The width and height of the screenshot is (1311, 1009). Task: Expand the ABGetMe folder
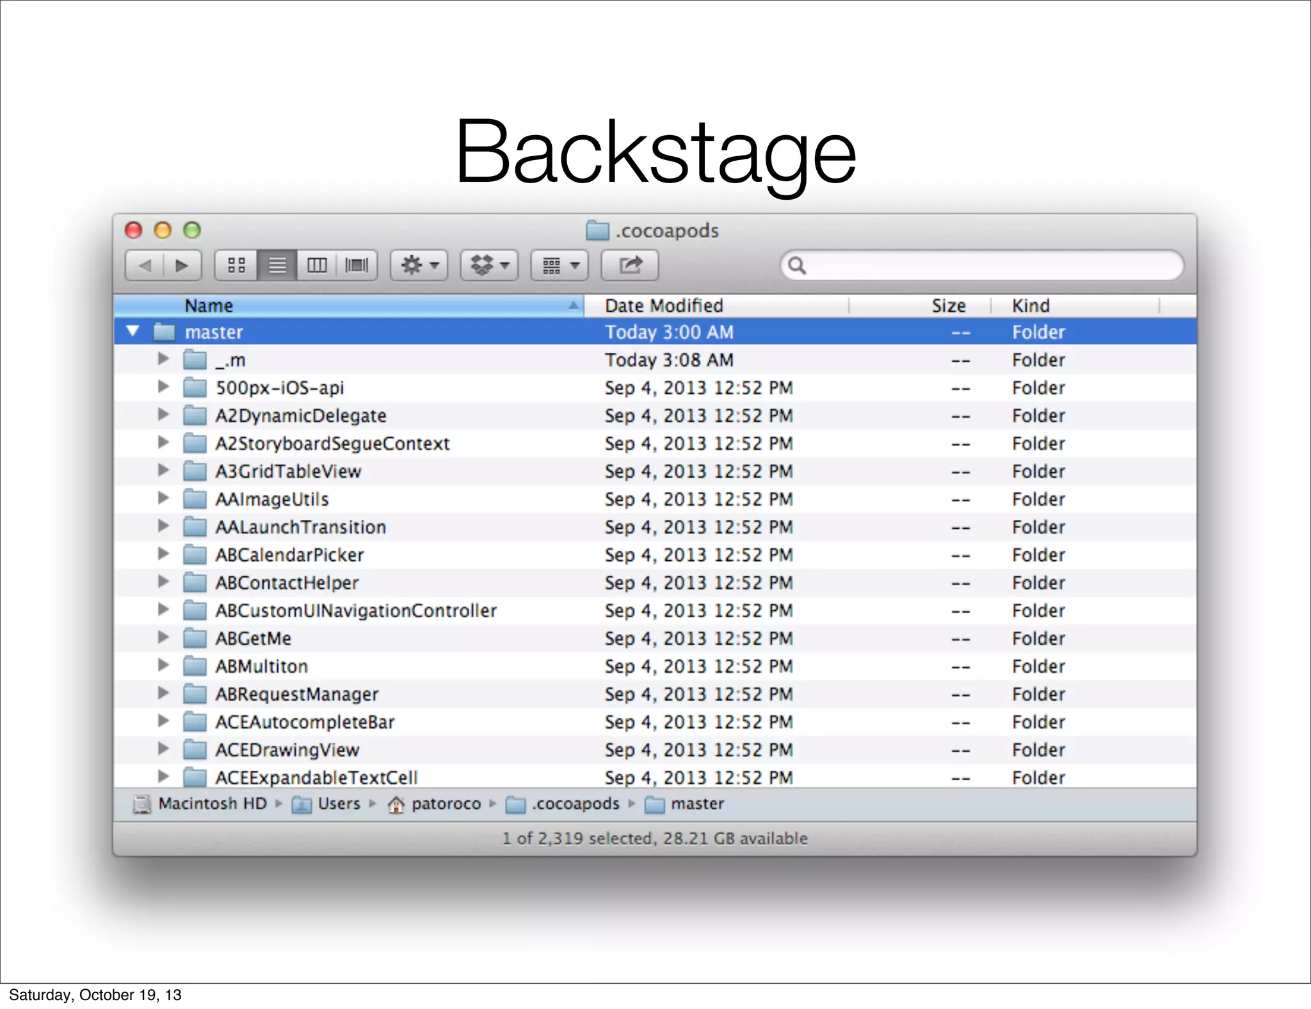163,638
